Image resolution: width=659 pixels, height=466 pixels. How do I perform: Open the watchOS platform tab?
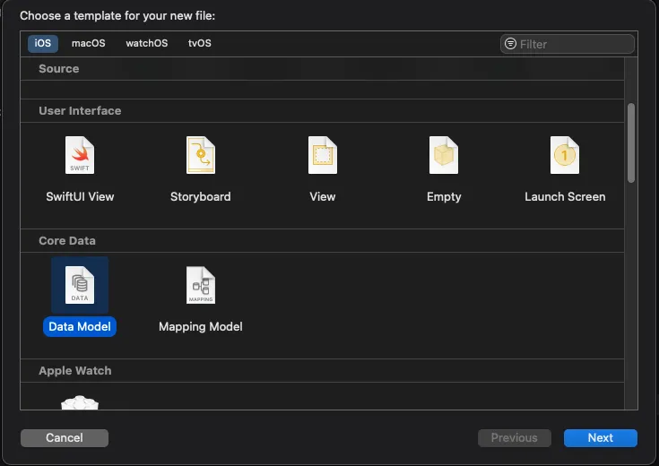click(x=147, y=43)
